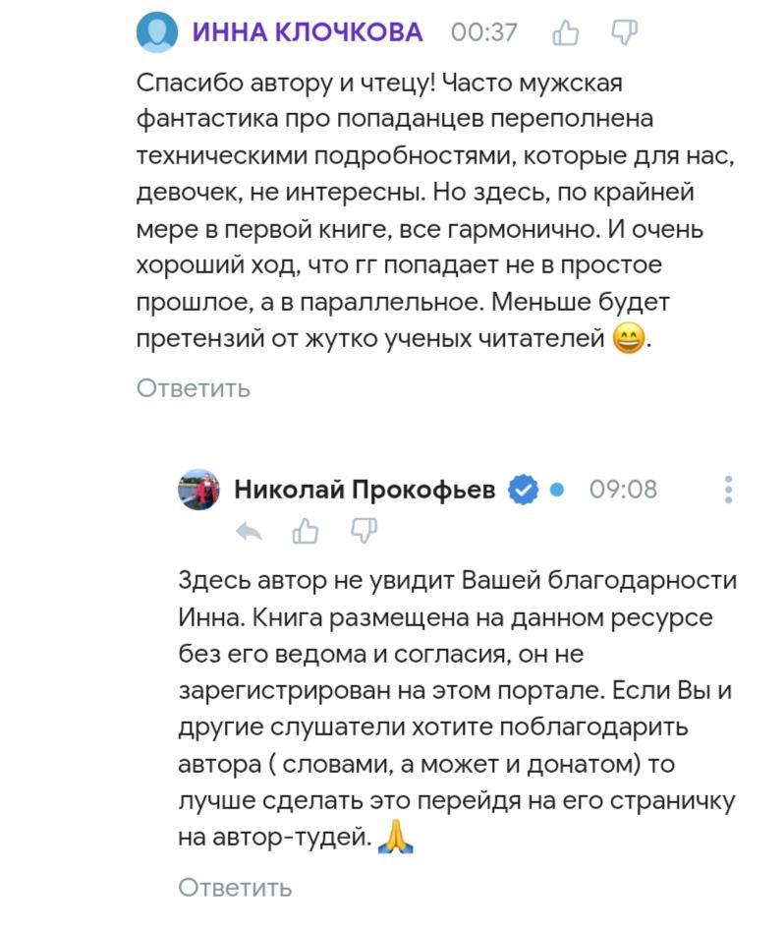Like Инна Клочкова's comment with thumbs up
The image size is (784, 933).
tap(566, 33)
